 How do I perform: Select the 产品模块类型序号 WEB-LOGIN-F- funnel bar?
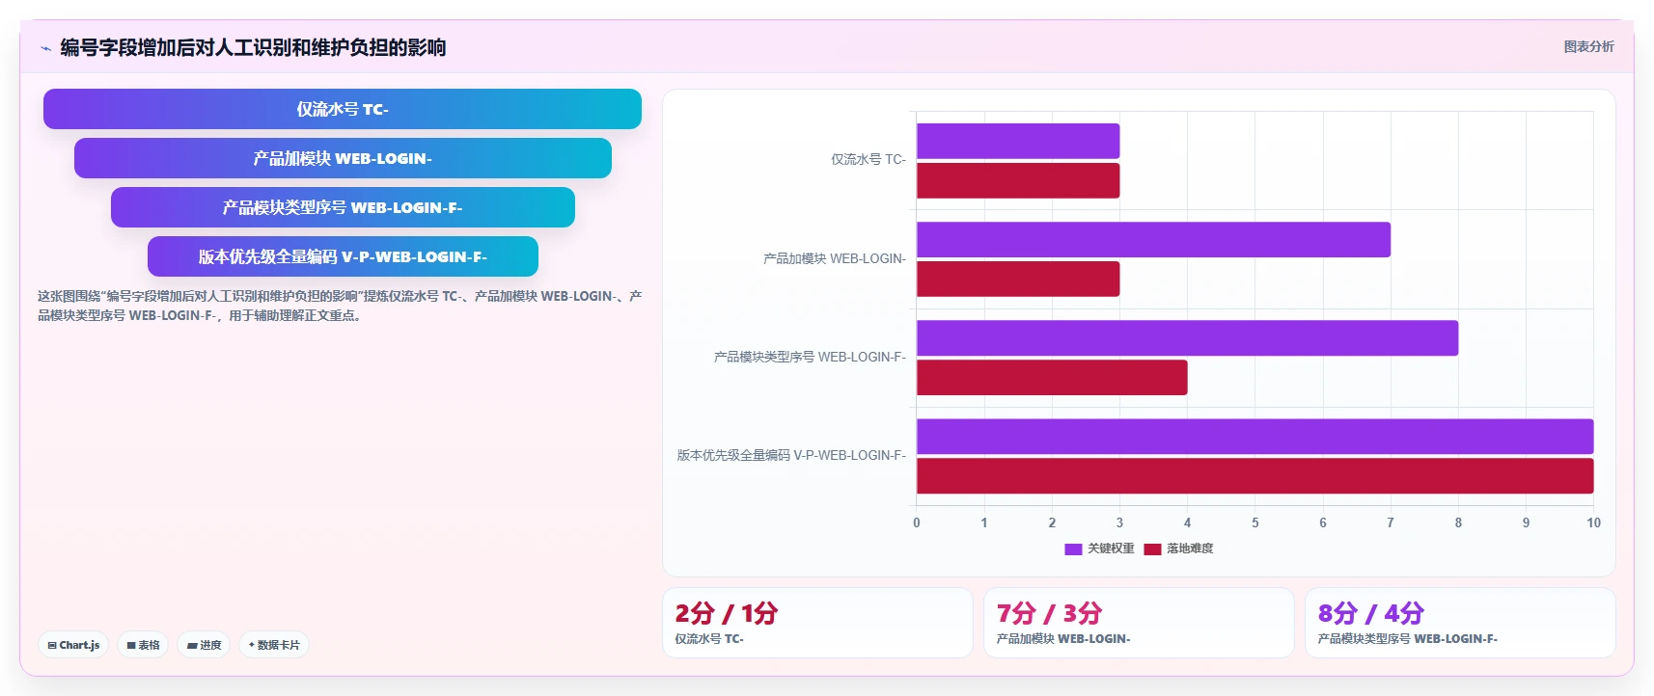(x=343, y=207)
